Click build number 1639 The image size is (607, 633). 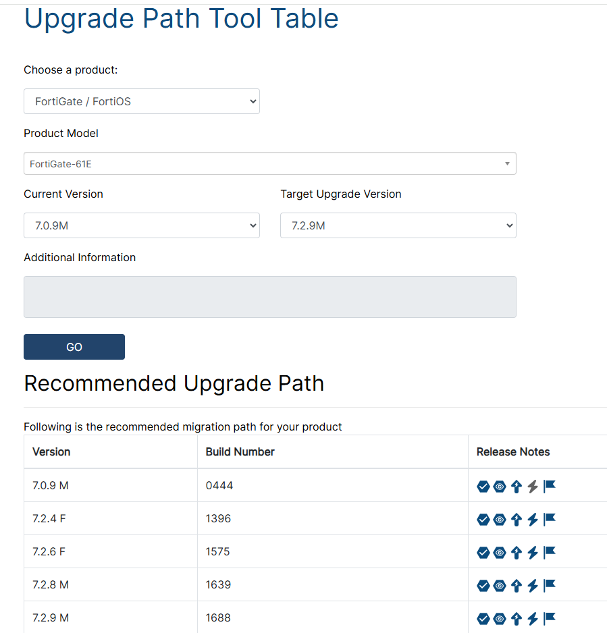click(218, 584)
